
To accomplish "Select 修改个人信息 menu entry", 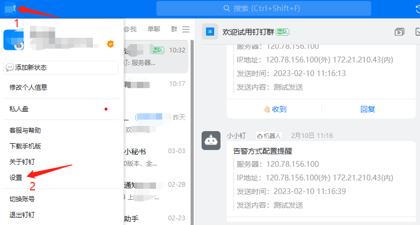I will click(32, 87).
